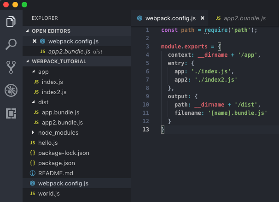The image size is (279, 202).
Task: Click the macOS yellow minimize button
Action: click(x=15, y=5)
